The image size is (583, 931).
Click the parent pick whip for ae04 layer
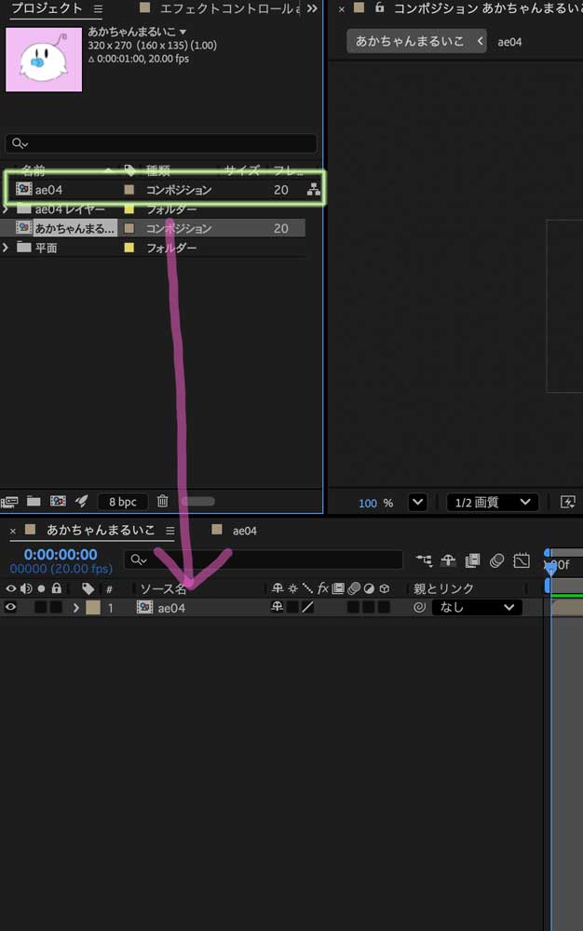click(419, 607)
